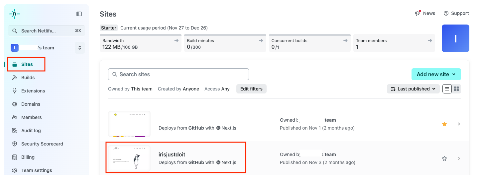
Task: Expand the team switcher dropdown
Action: (x=80, y=48)
